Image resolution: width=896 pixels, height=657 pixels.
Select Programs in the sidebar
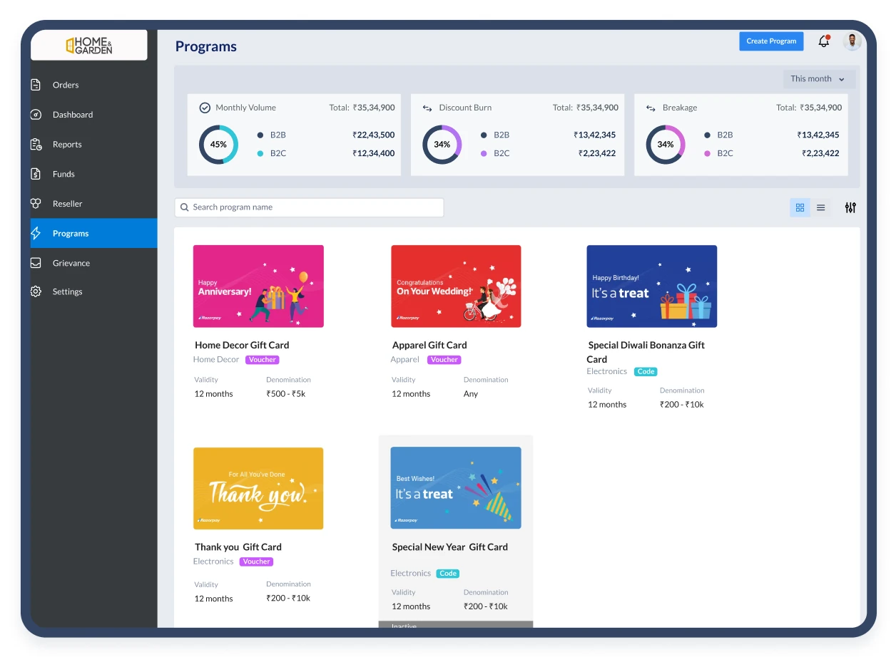pos(93,233)
